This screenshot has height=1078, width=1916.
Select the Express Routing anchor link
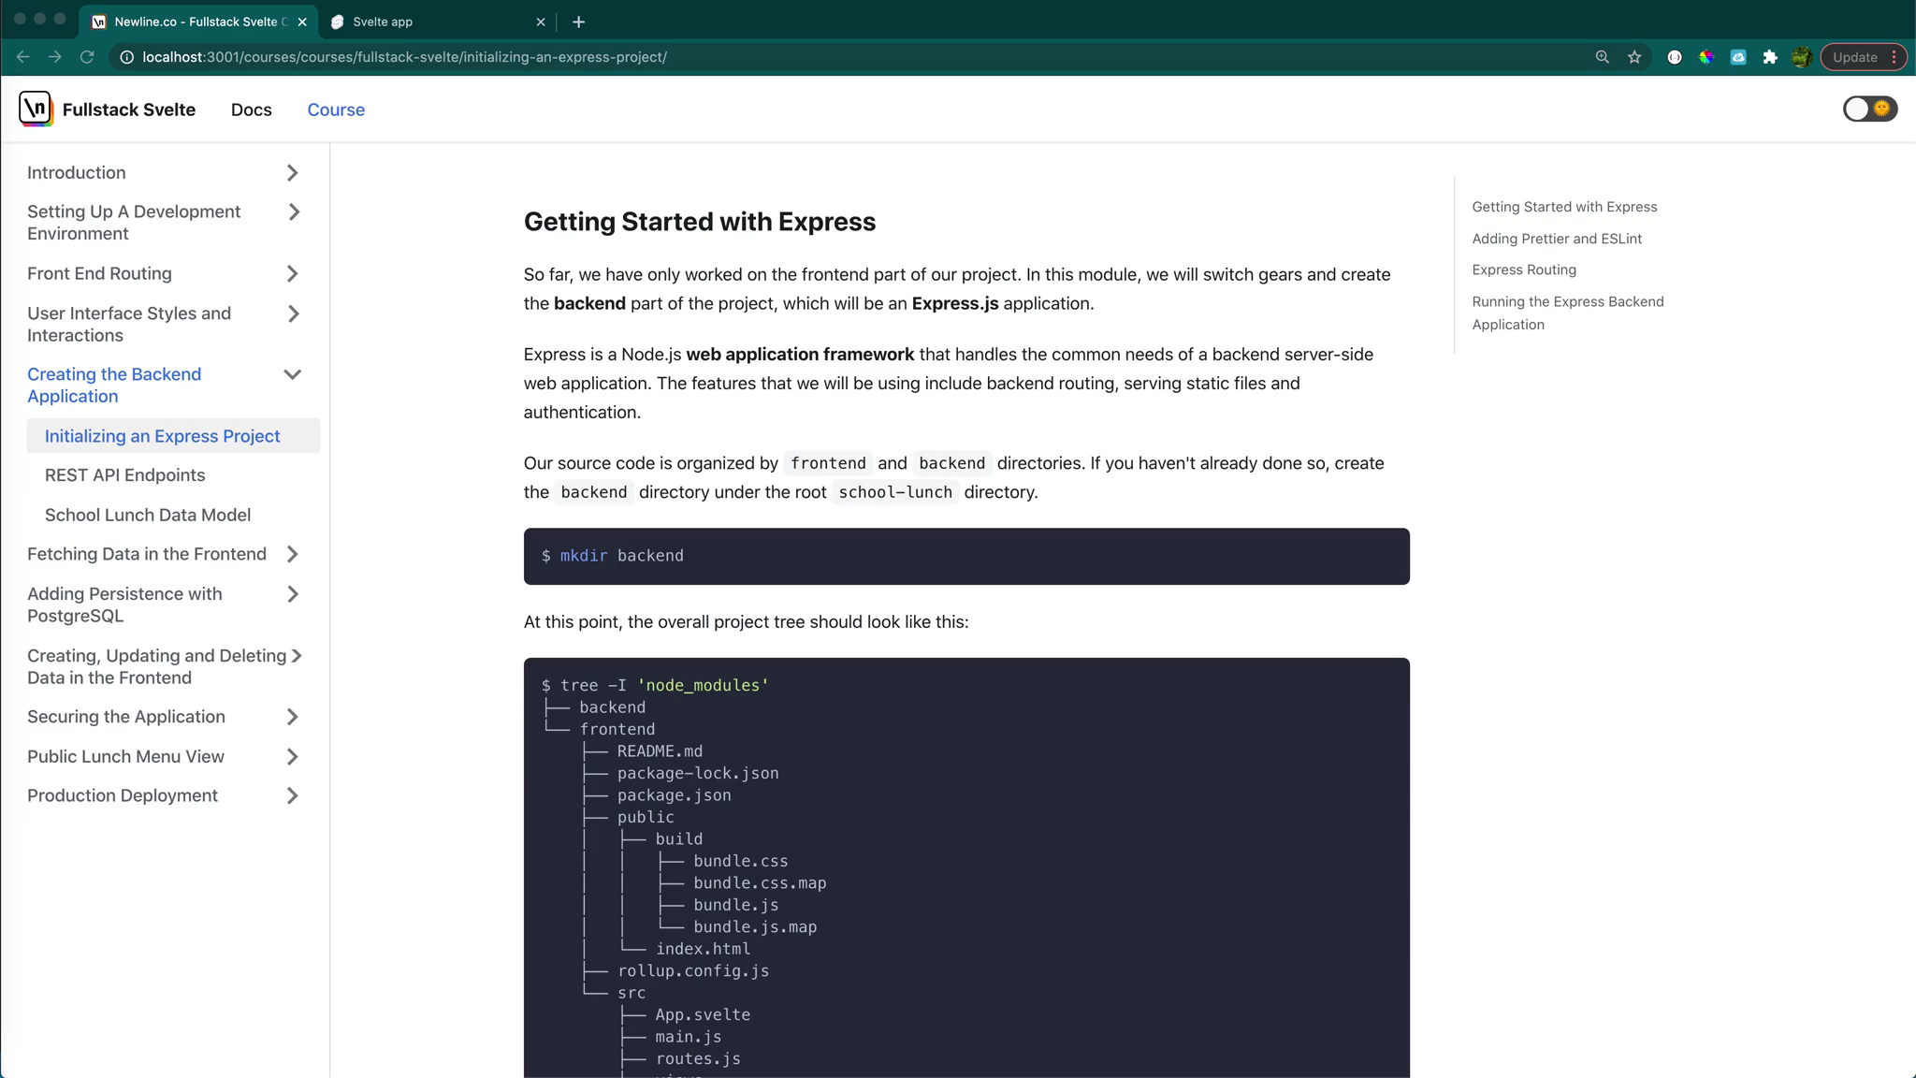click(x=1525, y=269)
